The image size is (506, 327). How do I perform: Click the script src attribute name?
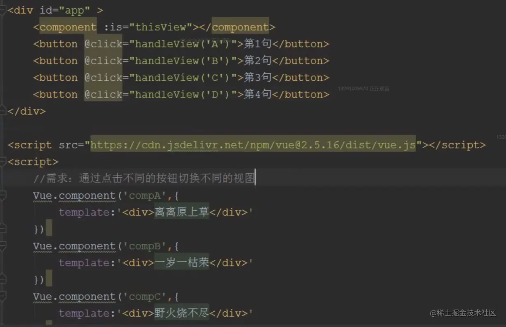[x=68, y=145]
